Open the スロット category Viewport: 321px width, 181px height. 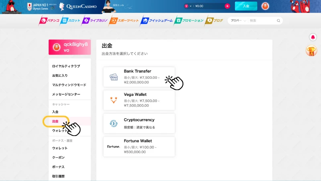coord(71,21)
